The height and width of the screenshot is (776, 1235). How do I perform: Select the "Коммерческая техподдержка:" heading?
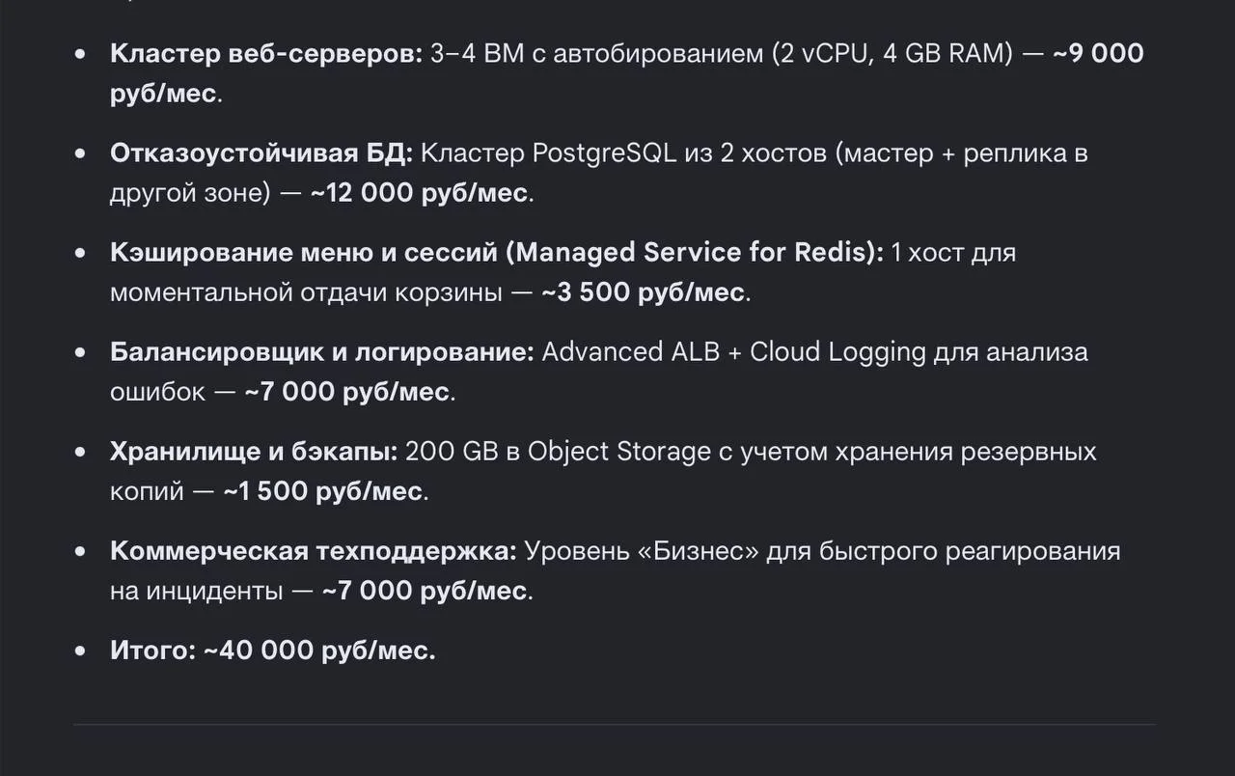pyautogui.click(x=314, y=551)
